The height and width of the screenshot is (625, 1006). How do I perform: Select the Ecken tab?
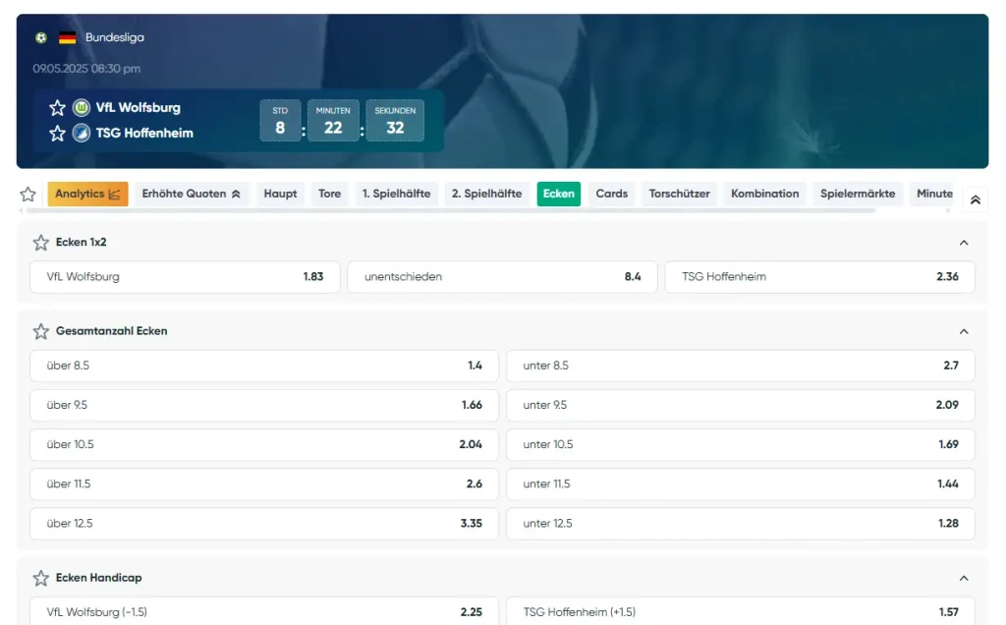(x=559, y=194)
